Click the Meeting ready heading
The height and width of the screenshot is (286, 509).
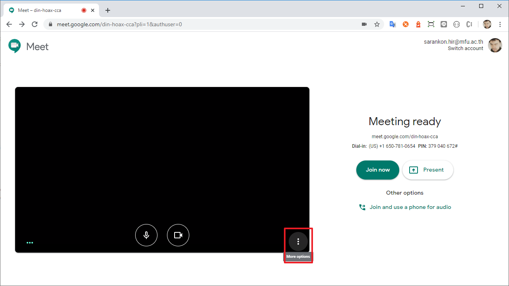pos(405,121)
